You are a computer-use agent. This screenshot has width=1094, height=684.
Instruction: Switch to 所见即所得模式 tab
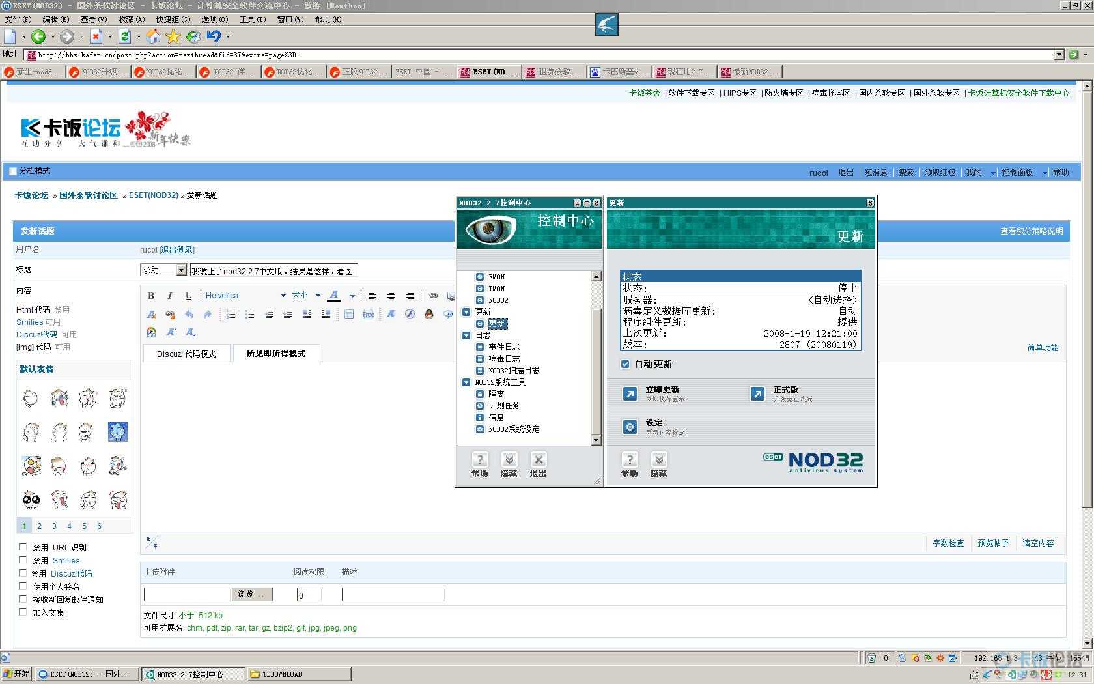pos(275,353)
